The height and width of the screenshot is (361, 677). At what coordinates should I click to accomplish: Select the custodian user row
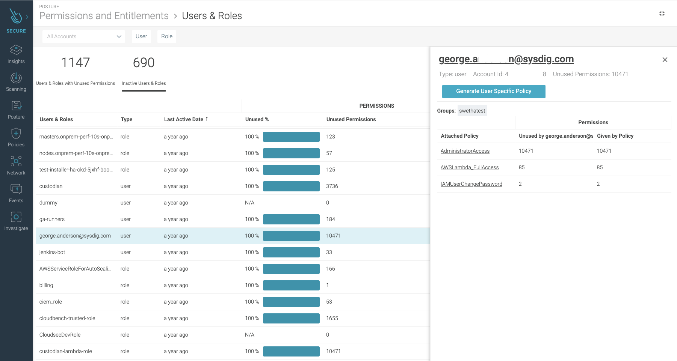click(233, 186)
